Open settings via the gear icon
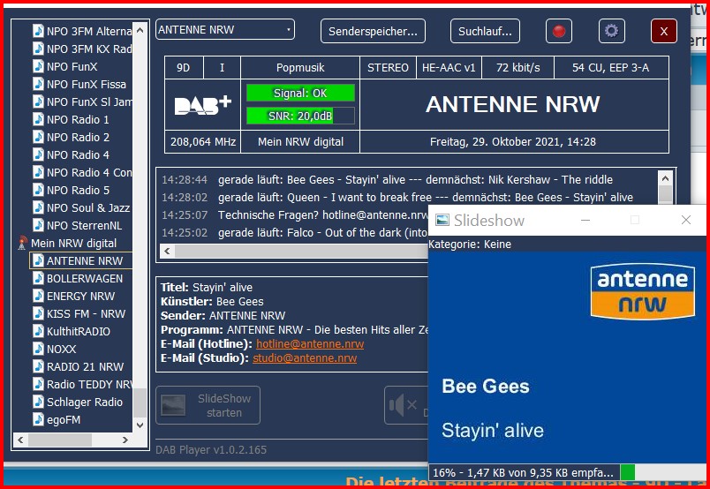This screenshot has height=489, width=710. (x=610, y=31)
